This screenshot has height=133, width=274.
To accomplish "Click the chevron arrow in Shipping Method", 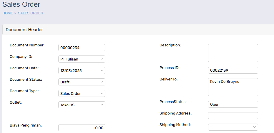I will (255, 127).
